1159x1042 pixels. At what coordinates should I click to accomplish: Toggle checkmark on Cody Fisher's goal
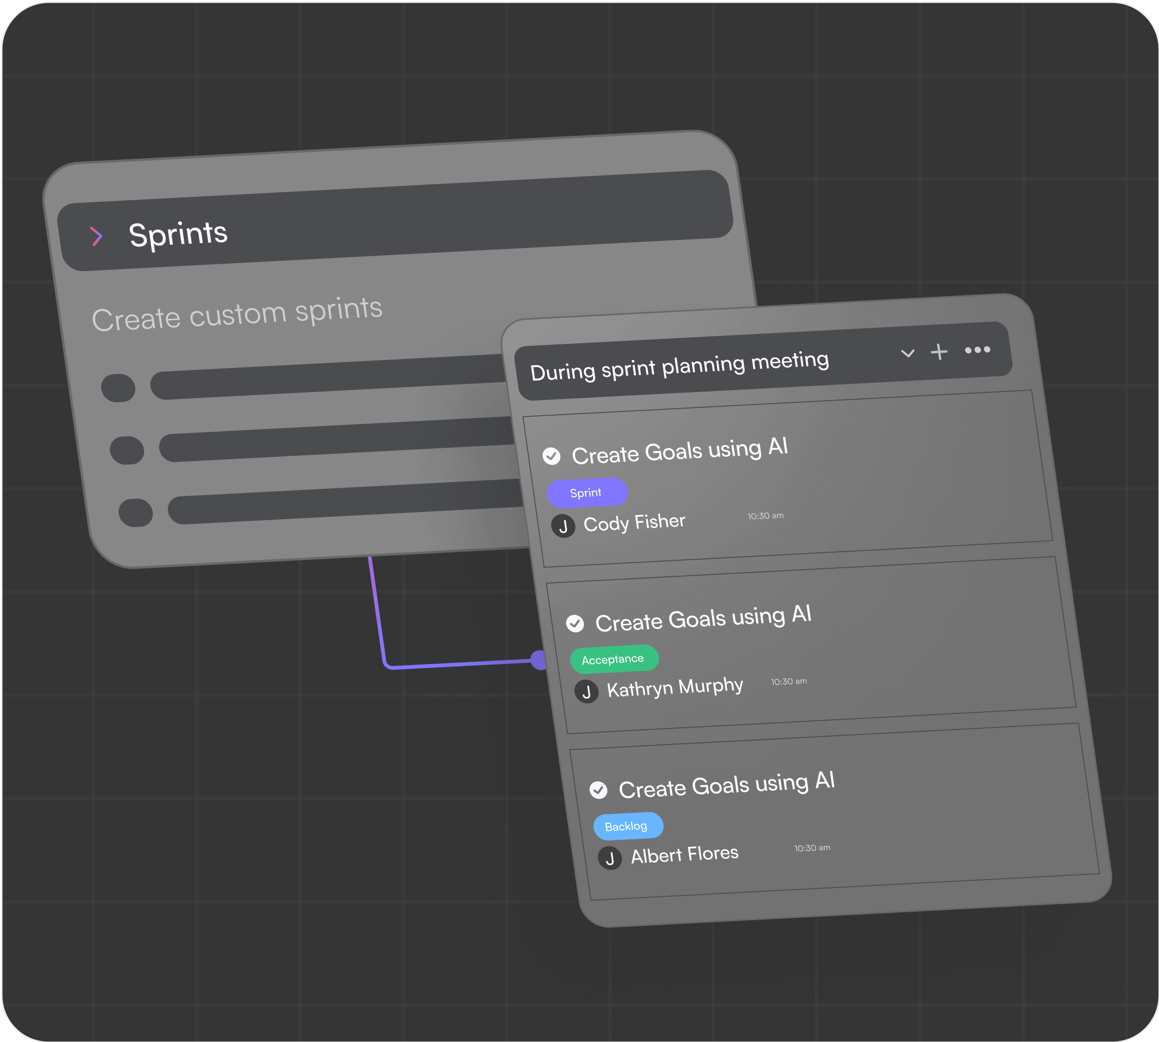551,456
